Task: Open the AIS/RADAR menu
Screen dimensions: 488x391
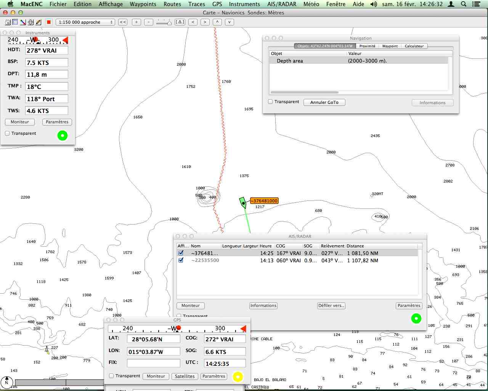Action: click(x=282, y=4)
